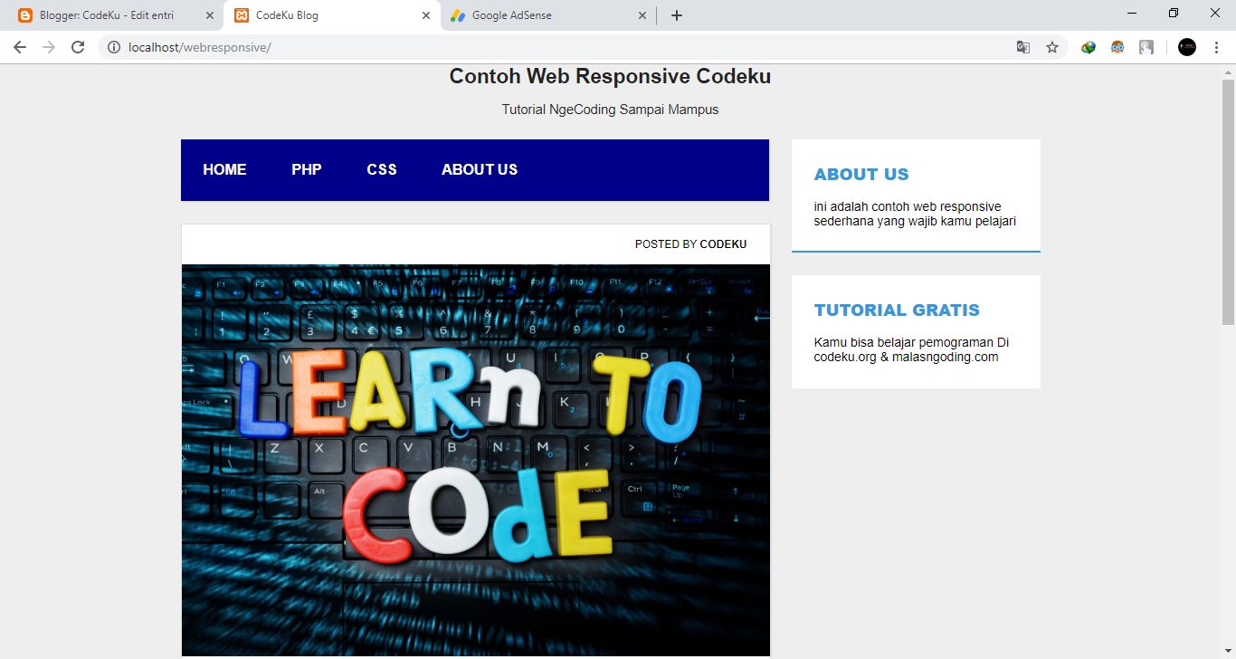Open the Chrome three-dot menu

[1217, 46]
